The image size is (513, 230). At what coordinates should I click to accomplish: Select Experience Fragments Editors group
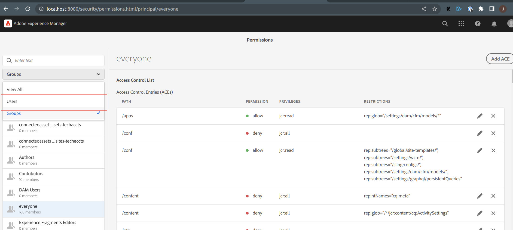pos(54,224)
